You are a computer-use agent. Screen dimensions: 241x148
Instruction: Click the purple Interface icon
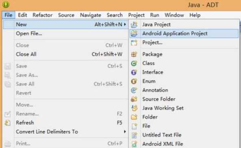coord(134,72)
